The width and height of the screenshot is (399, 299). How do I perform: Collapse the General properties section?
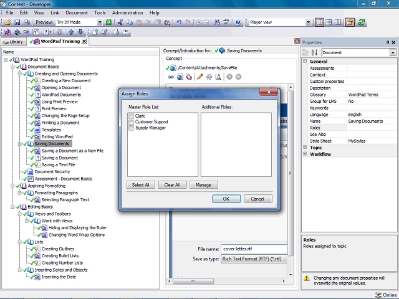[x=305, y=61]
